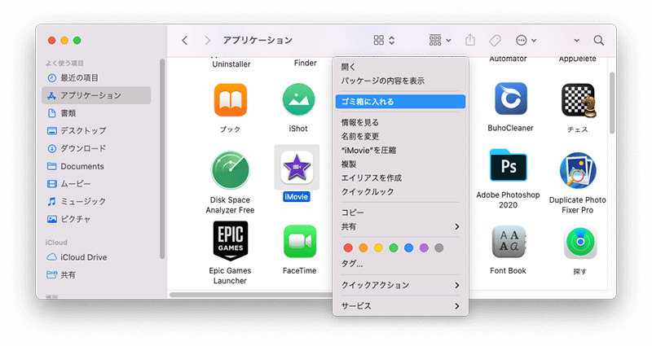Image resolution: width=652 pixels, height=346 pixels.
Task: Go forward with the right chevron
Action: pyautogui.click(x=207, y=40)
